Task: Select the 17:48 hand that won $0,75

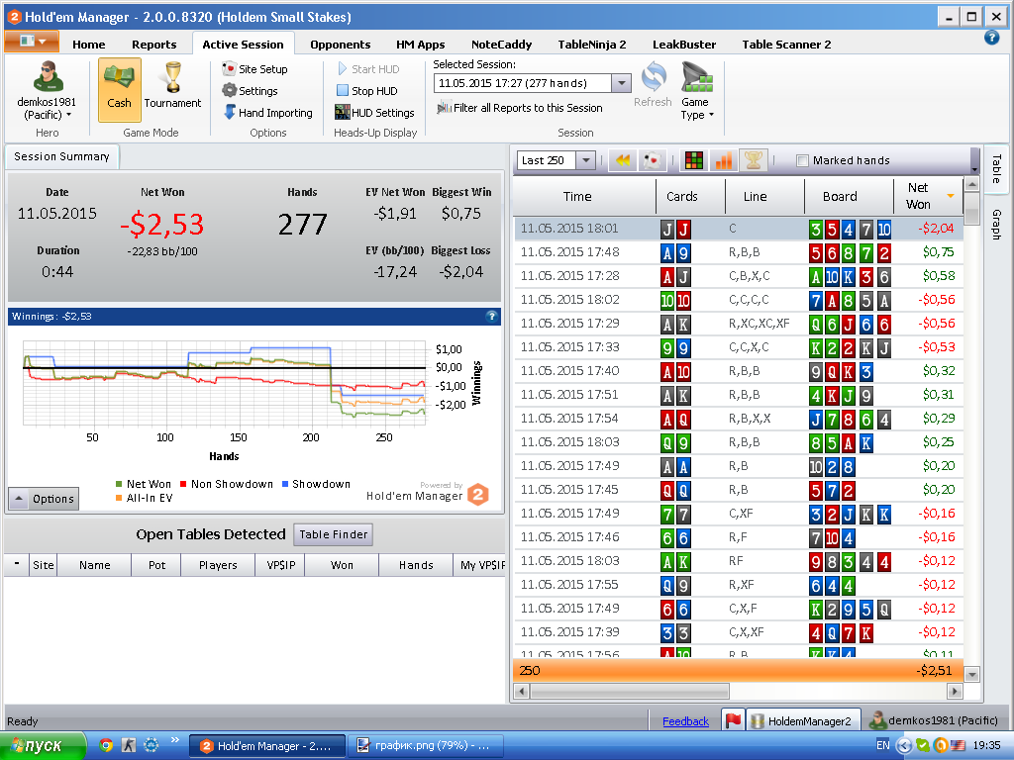Action: tap(739, 252)
